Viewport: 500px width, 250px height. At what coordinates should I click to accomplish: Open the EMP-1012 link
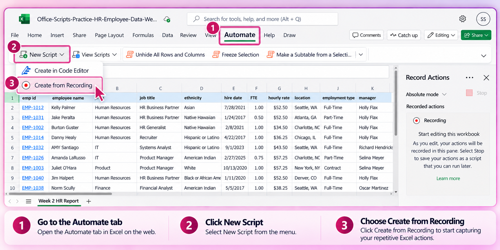coord(33,107)
